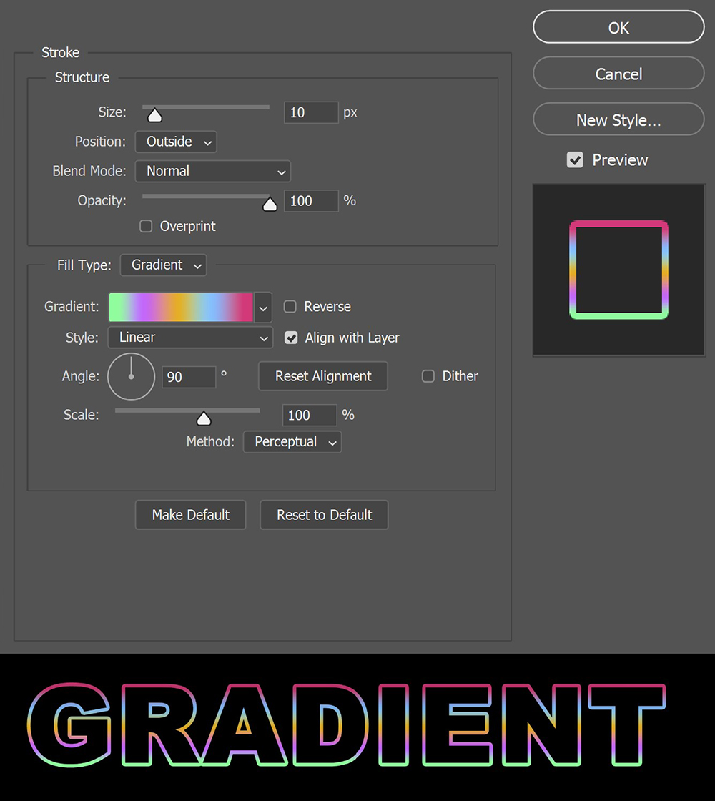Open the Blend Mode dropdown
The width and height of the screenshot is (715, 801).
[x=212, y=171]
